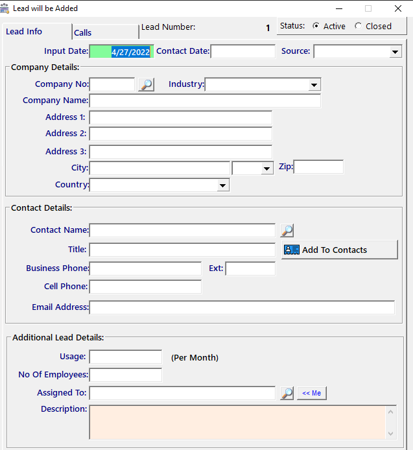Select the Active status radio button

click(x=316, y=26)
